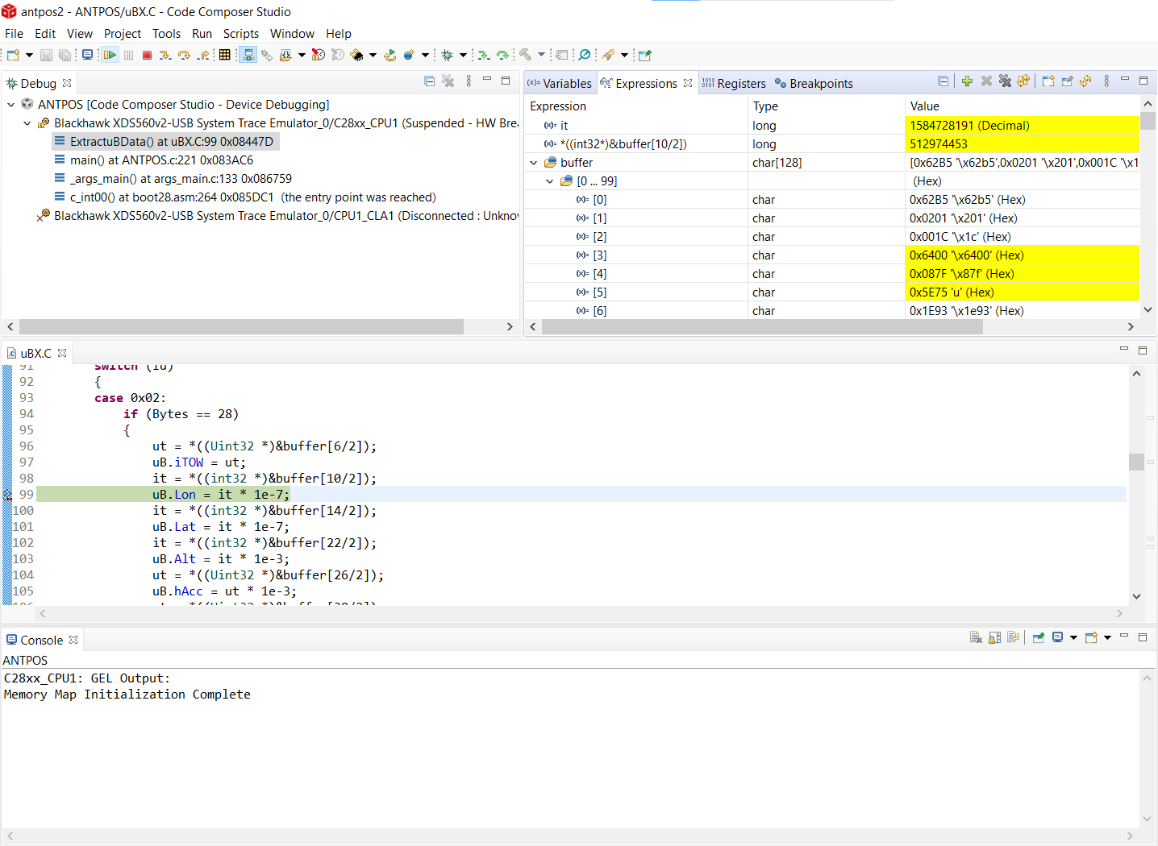1158x846 pixels.
Task: Click the Save All toolbar icon
Action: [x=63, y=55]
